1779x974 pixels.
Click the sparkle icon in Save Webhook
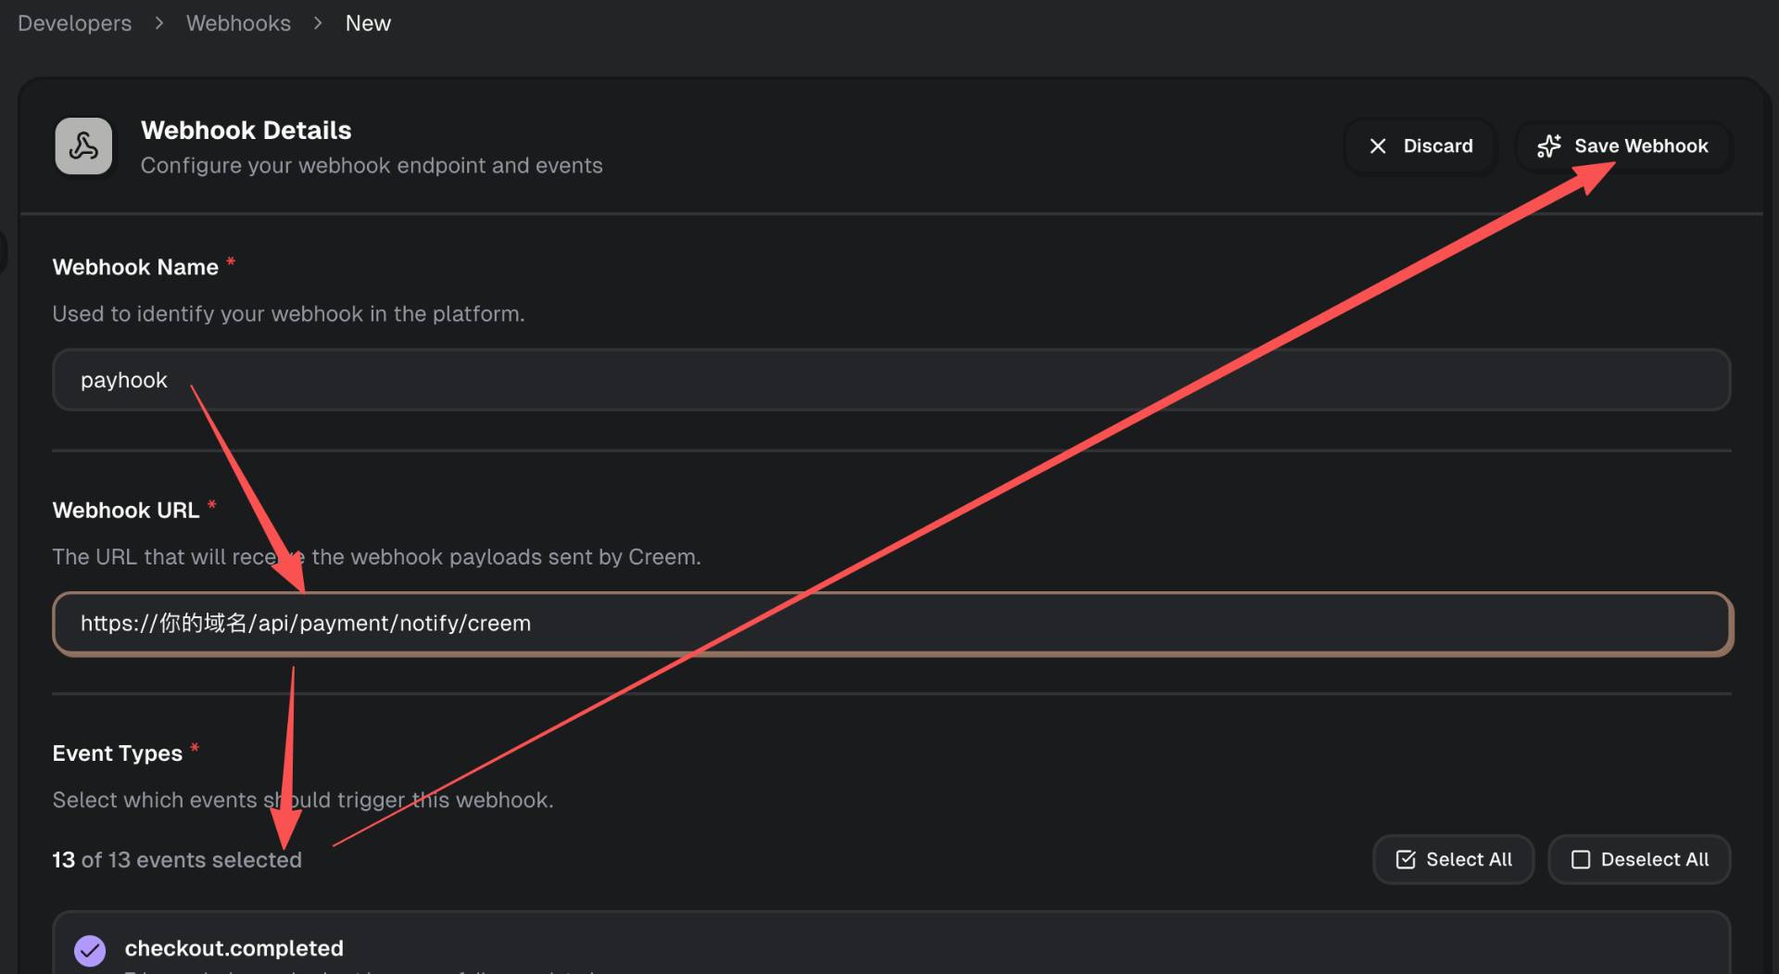coord(1548,146)
